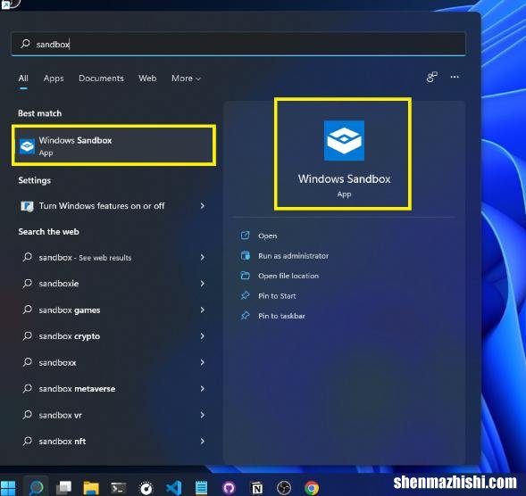Click the Run as administrator shield icon
526x496 pixels.
[x=246, y=256]
